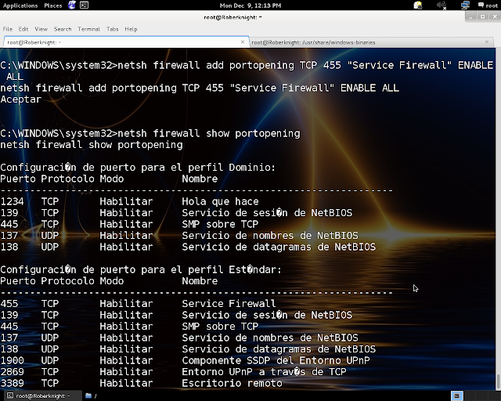Click the 'Nombre' header in Dominio table
This screenshot has width=501, height=401.
point(200,179)
